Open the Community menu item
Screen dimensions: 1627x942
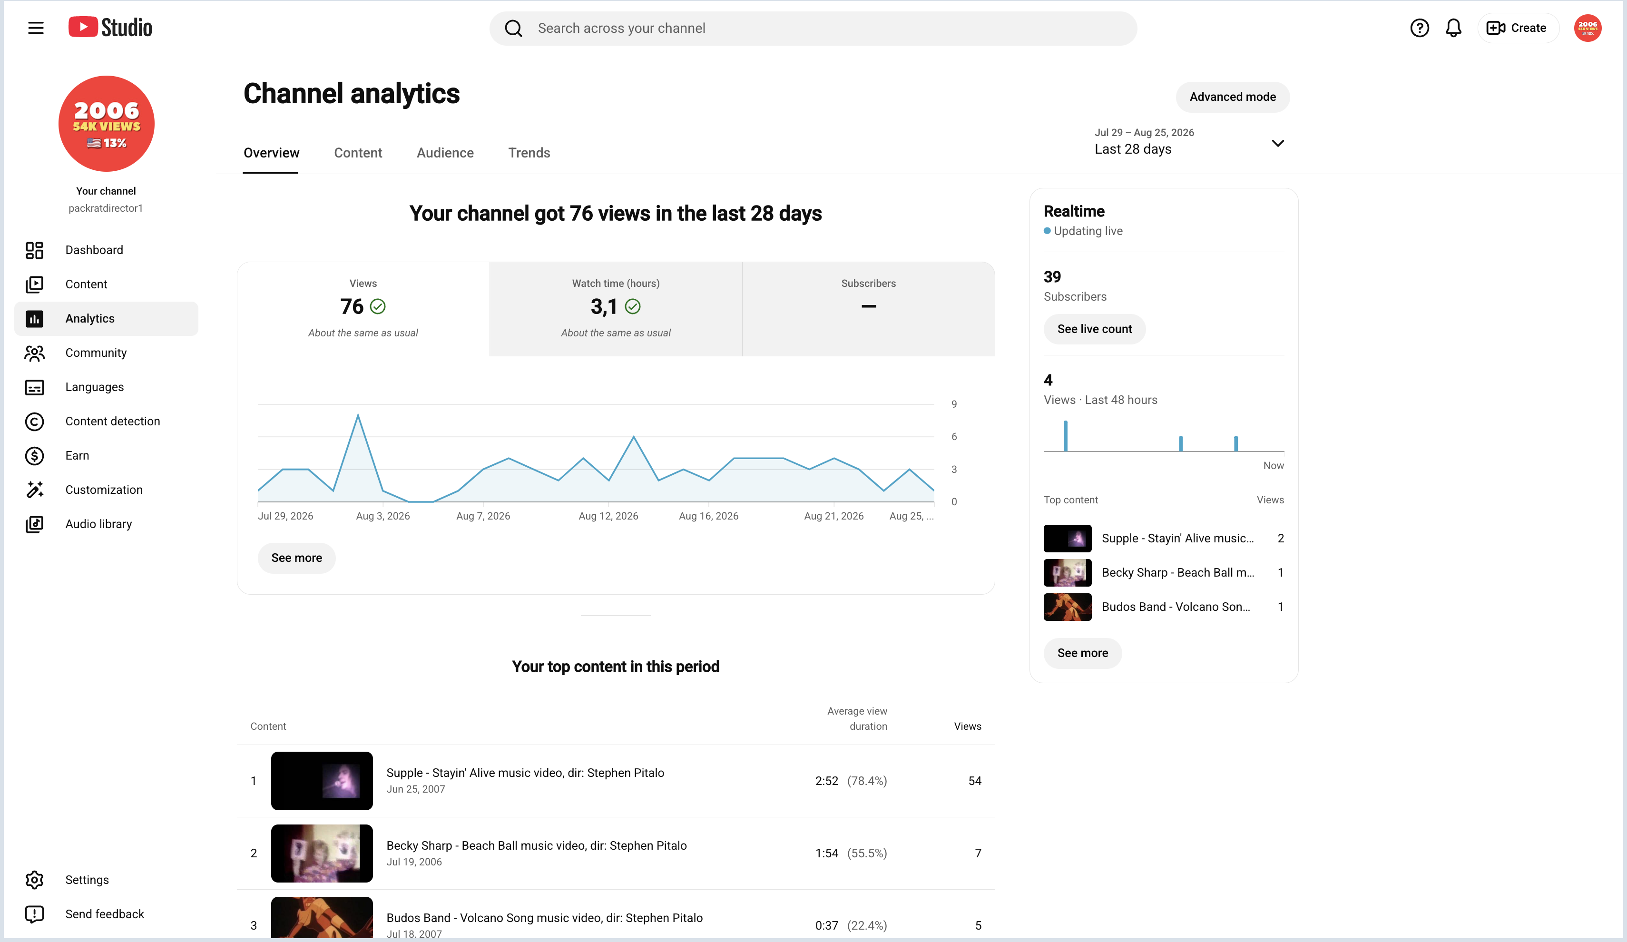pos(107,353)
